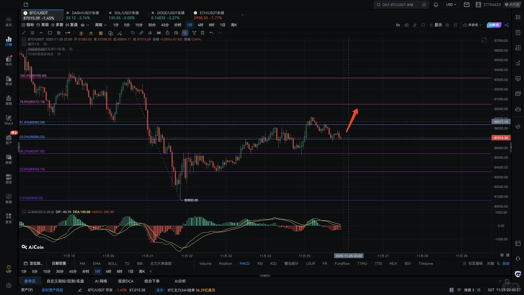
Task: Toggle visibility of TD9抄底做多战法 indicator
Action: pyautogui.click(x=59, y=54)
